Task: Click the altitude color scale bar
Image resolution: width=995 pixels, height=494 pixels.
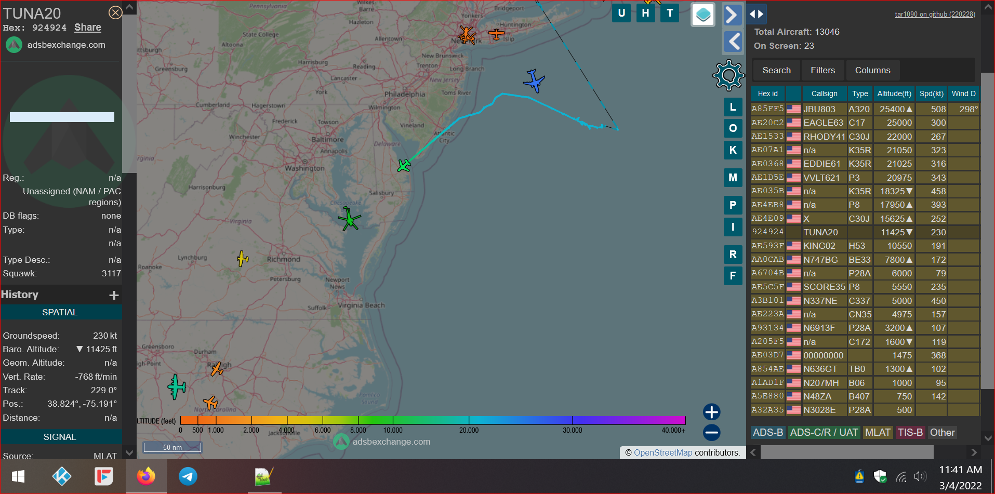Action: 432,420
